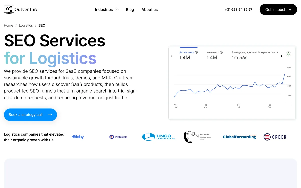Viewport: 301px width, 188px height.
Task: Click the GlobalForwarding.com logo
Action: tap(240, 137)
